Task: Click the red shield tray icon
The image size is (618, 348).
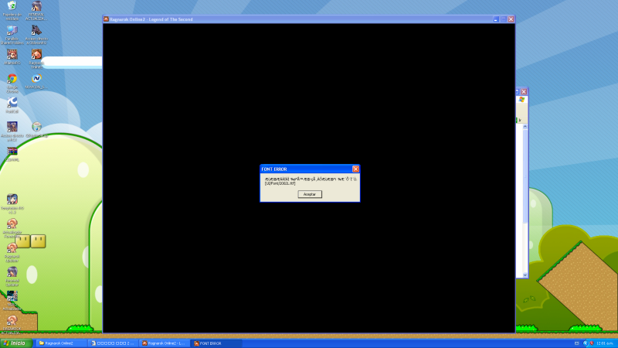Action: [592, 343]
